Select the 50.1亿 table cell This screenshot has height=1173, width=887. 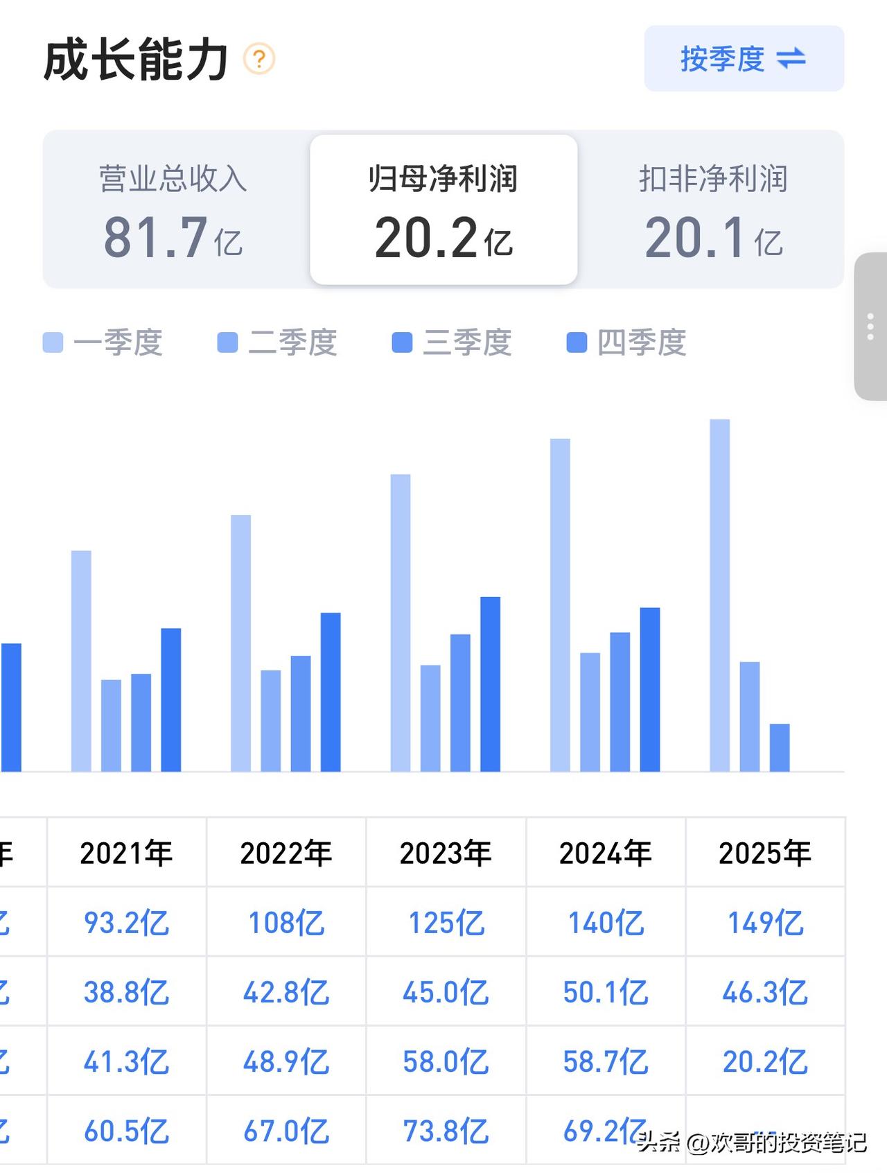click(x=606, y=991)
